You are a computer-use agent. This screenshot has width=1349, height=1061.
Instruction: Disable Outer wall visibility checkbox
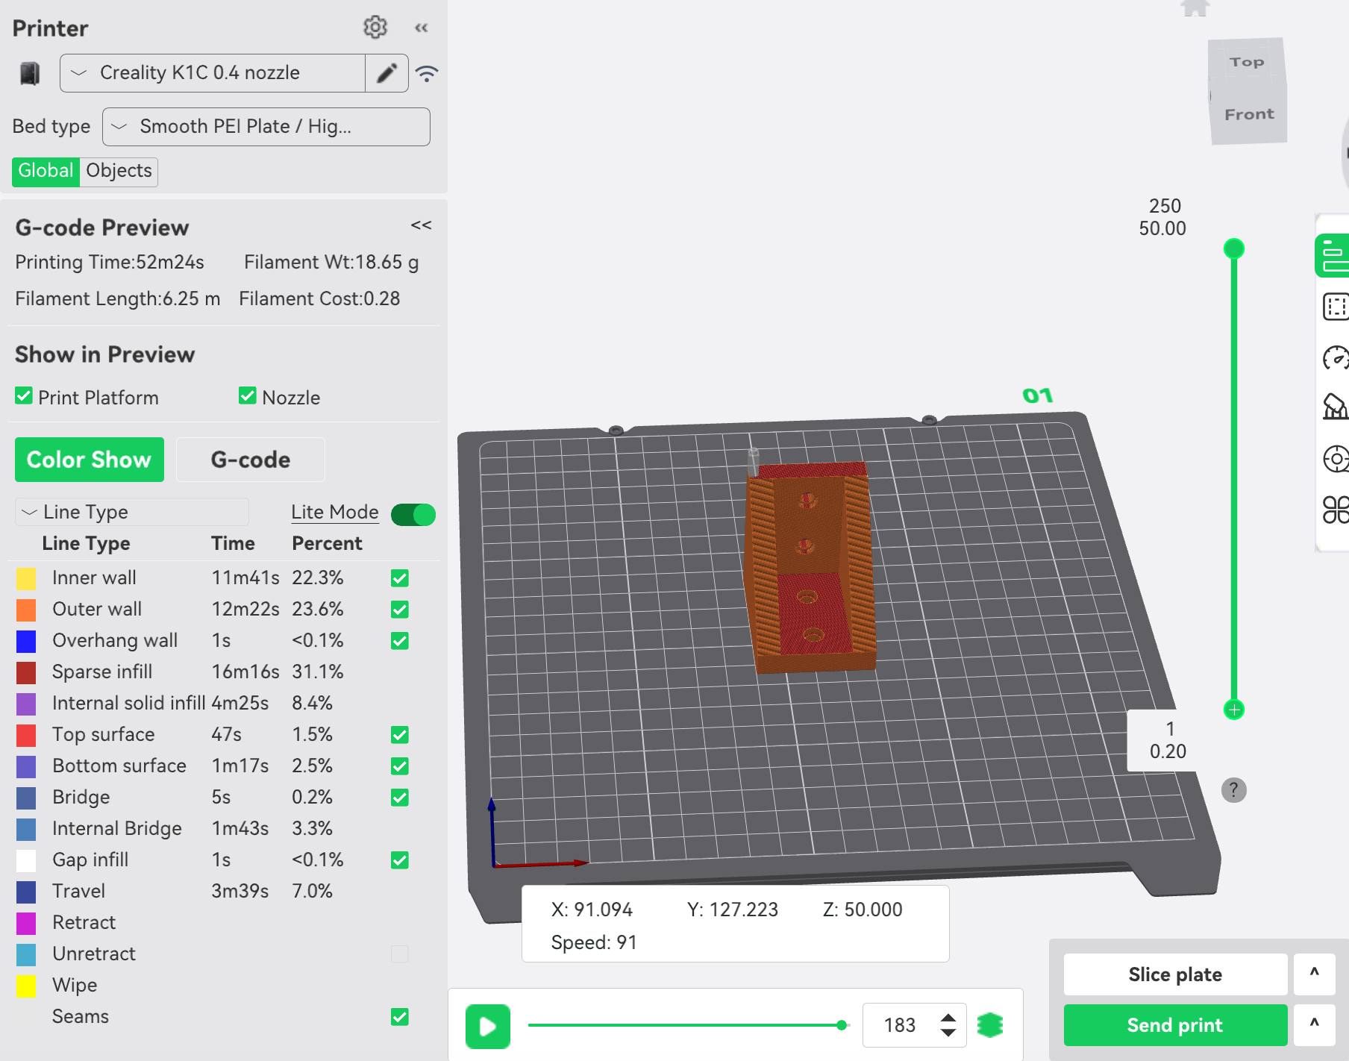(400, 610)
